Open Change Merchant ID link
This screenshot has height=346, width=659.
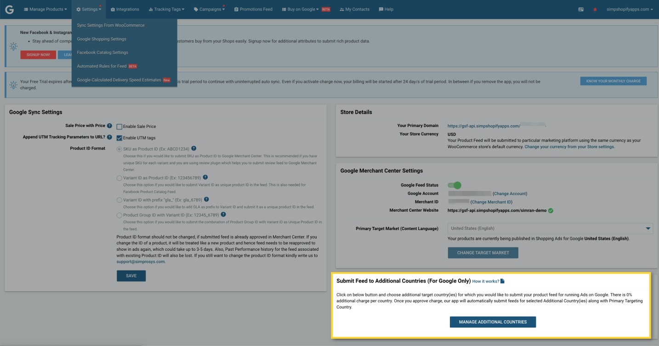[491, 202]
